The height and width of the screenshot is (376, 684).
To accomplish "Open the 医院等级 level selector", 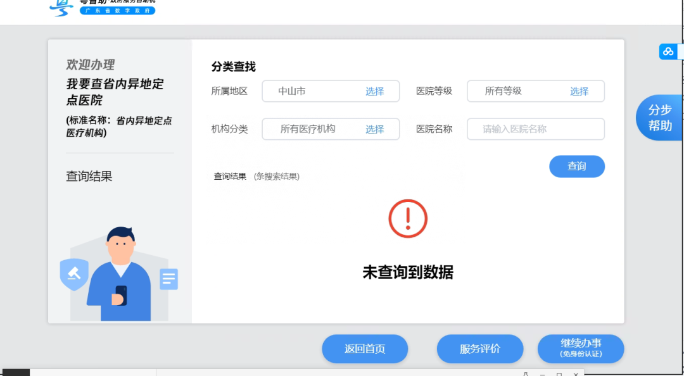I will click(579, 91).
